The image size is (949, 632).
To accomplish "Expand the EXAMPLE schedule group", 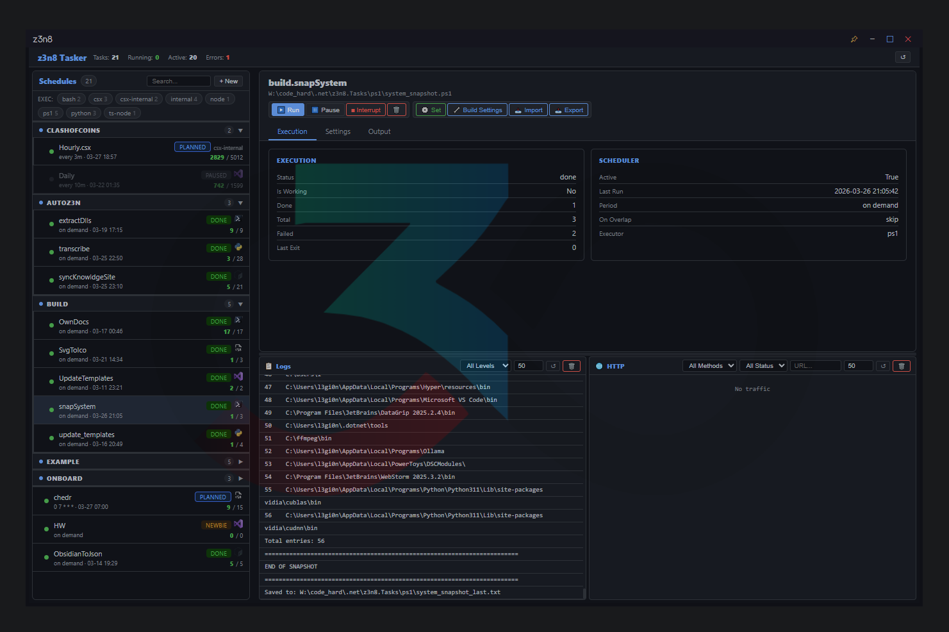I will (x=240, y=462).
